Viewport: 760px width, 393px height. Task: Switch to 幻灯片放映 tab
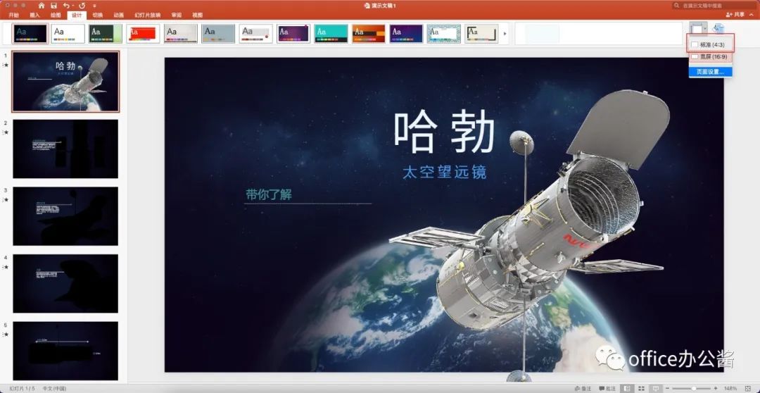[x=148, y=15]
